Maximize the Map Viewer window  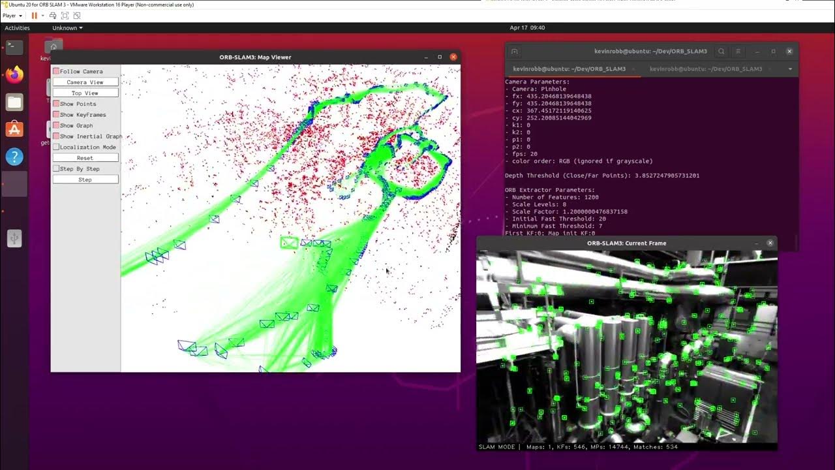[440, 57]
